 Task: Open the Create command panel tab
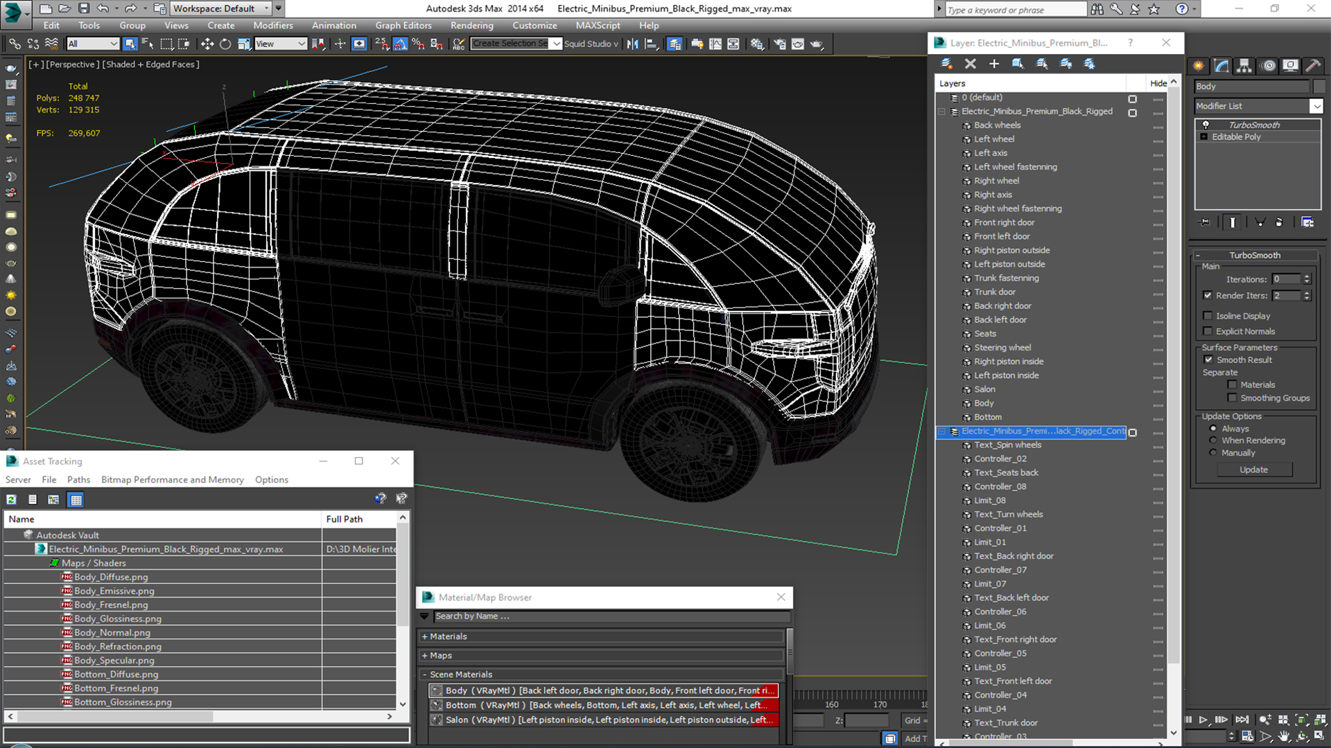[1199, 66]
